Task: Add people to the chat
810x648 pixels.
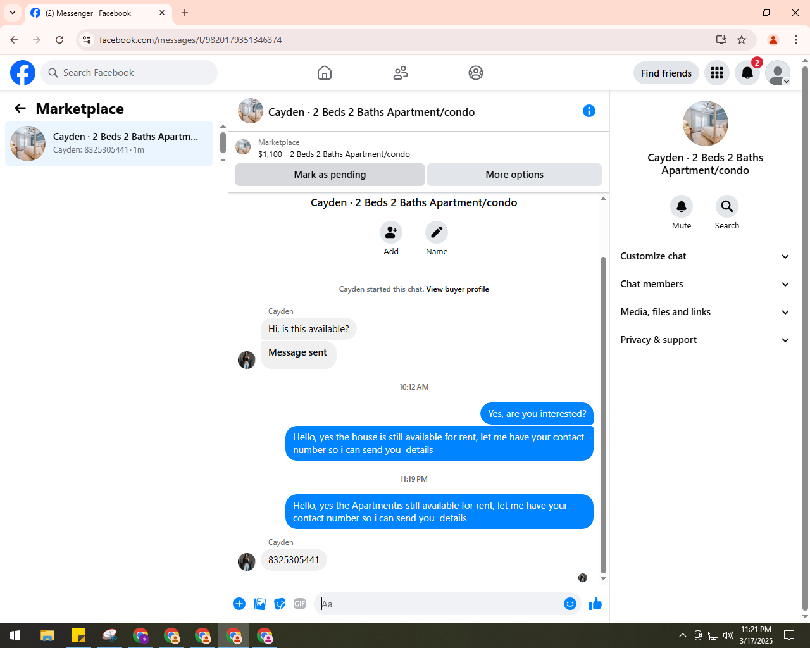Action: [x=391, y=232]
